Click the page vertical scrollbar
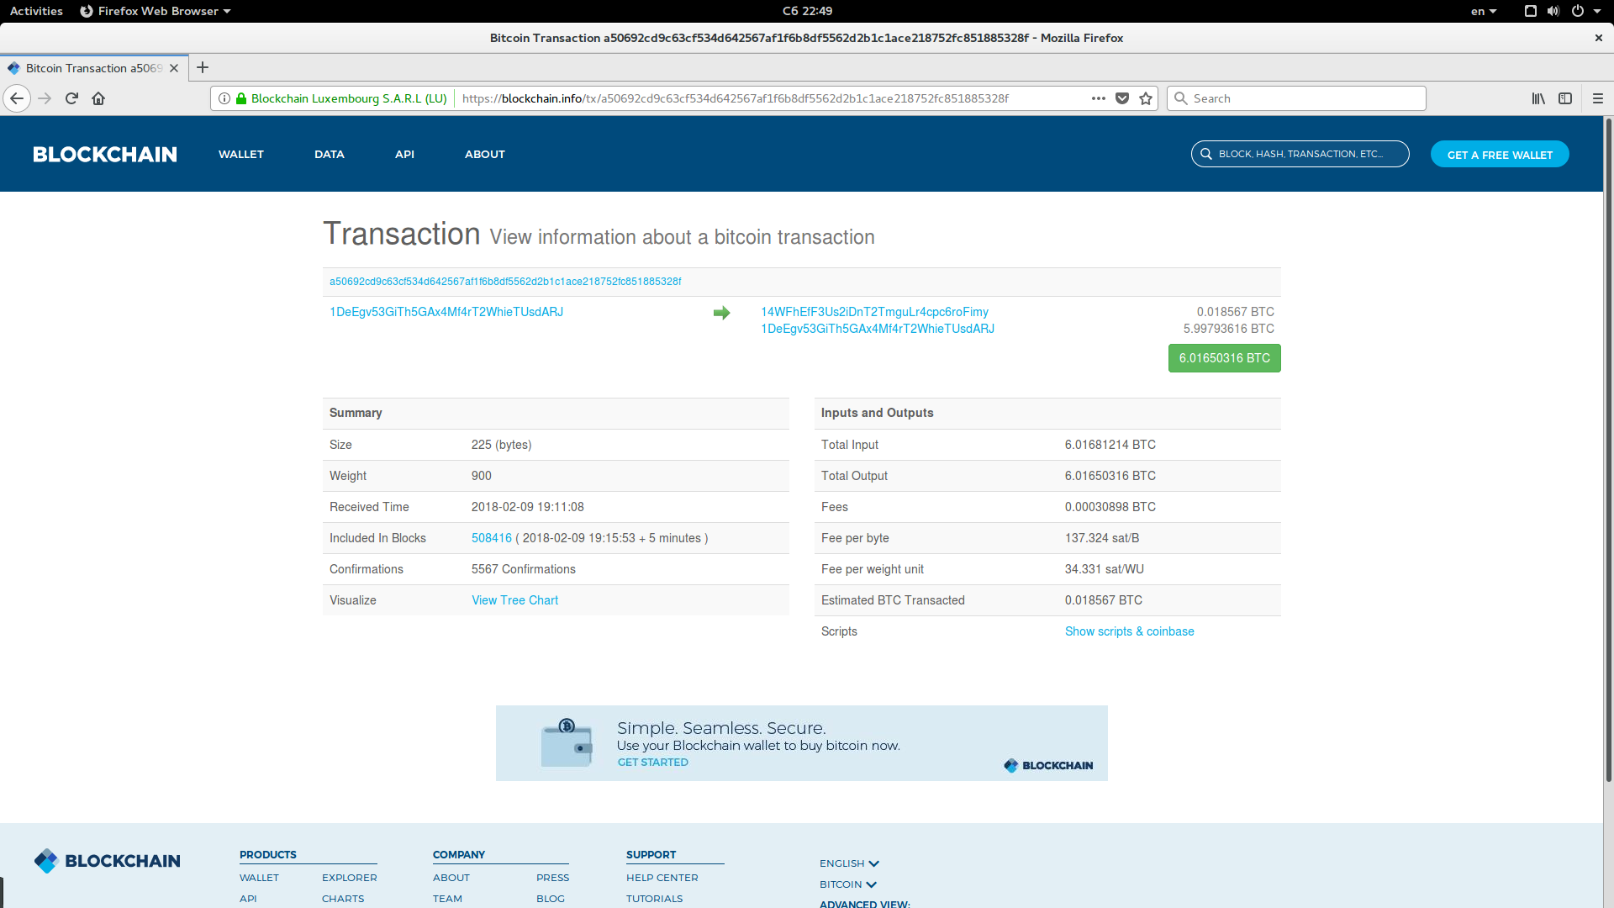Screen dimensions: 1614x908 [1608, 451]
